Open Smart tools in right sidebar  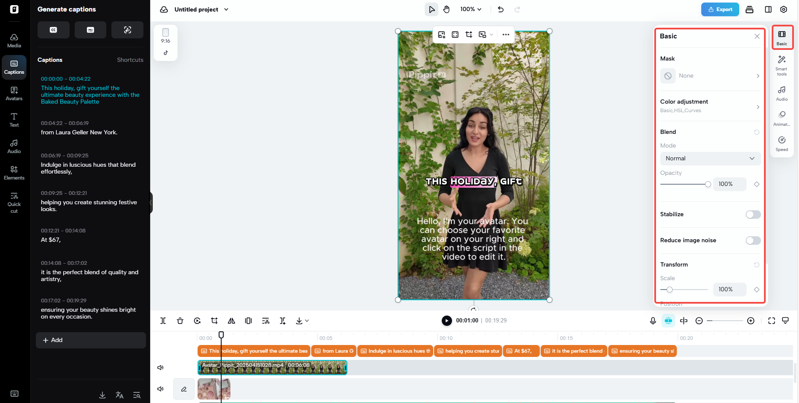[782, 66]
